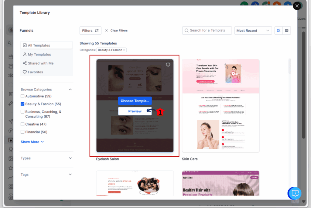Open Favorites templates list

click(x=46, y=72)
